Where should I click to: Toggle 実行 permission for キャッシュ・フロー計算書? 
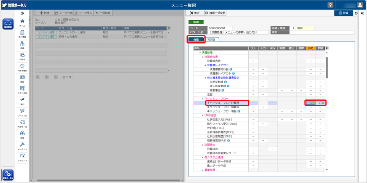pyautogui.click(x=272, y=103)
